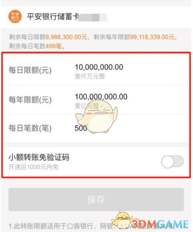Click the 小额转账免验证码 title text
The image size is (193, 232).
point(39,157)
